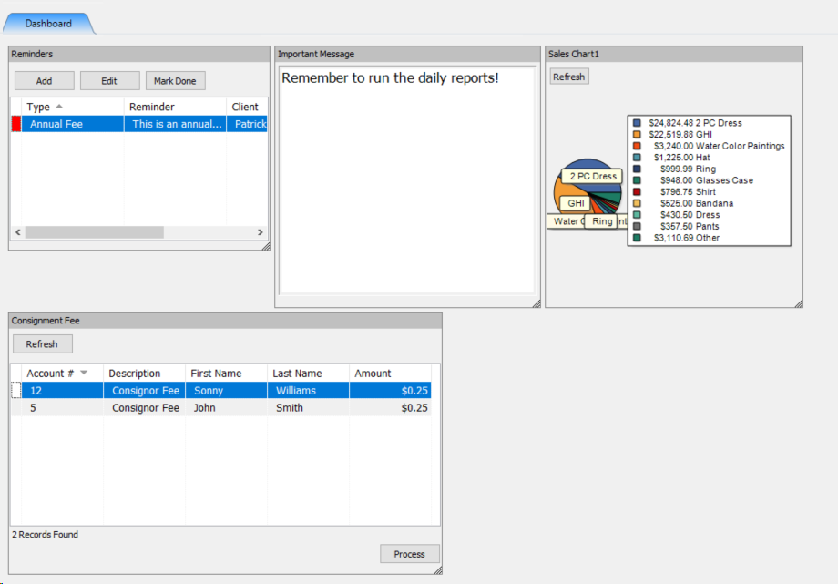Click the Hat legend color swatch
Image resolution: width=838 pixels, height=584 pixels.
pyautogui.click(x=637, y=158)
